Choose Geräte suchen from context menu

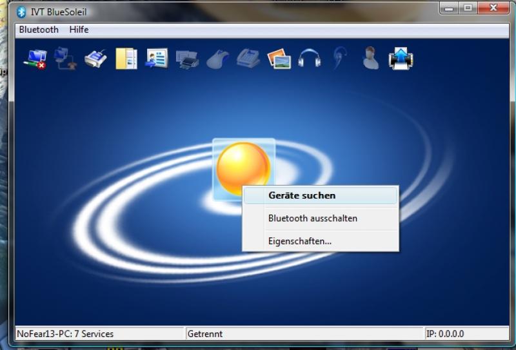[321, 195]
